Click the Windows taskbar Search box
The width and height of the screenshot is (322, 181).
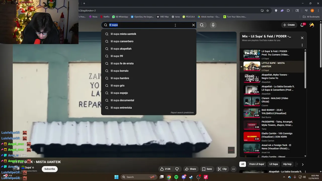point(139,177)
